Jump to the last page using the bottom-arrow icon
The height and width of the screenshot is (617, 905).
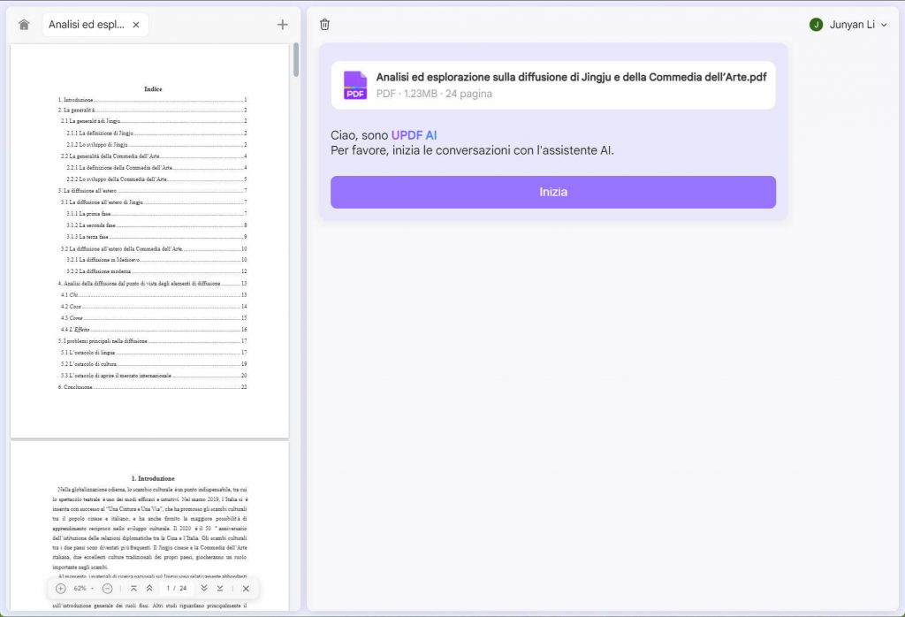click(x=220, y=588)
